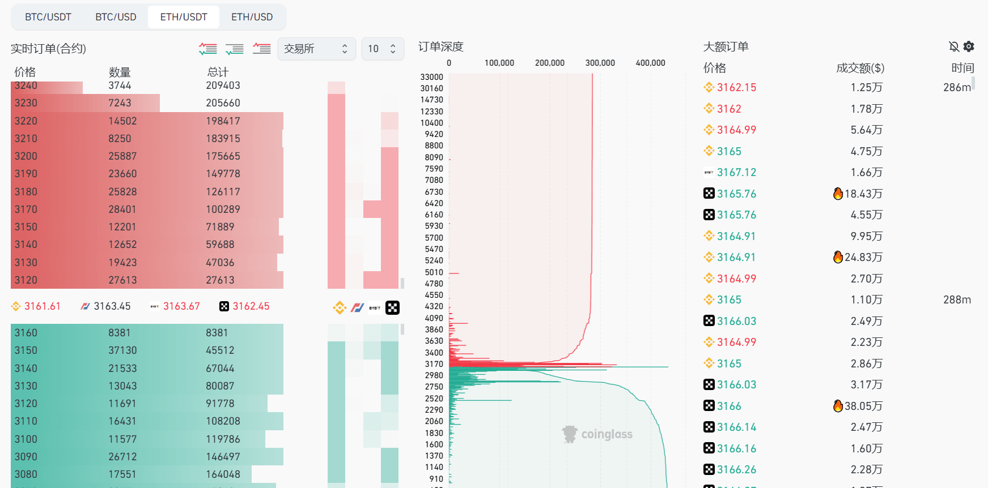The height and width of the screenshot is (488, 988).
Task: Switch to ETH/USD tab
Action: (252, 17)
